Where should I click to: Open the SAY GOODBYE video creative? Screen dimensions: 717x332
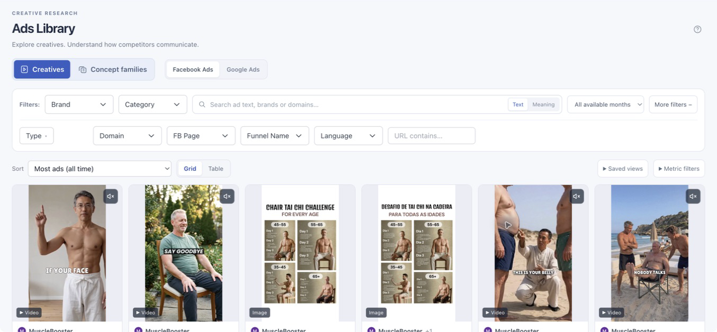click(x=184, y=253)
